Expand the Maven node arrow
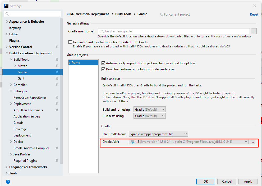262x186 pixels. coord(15,66)
